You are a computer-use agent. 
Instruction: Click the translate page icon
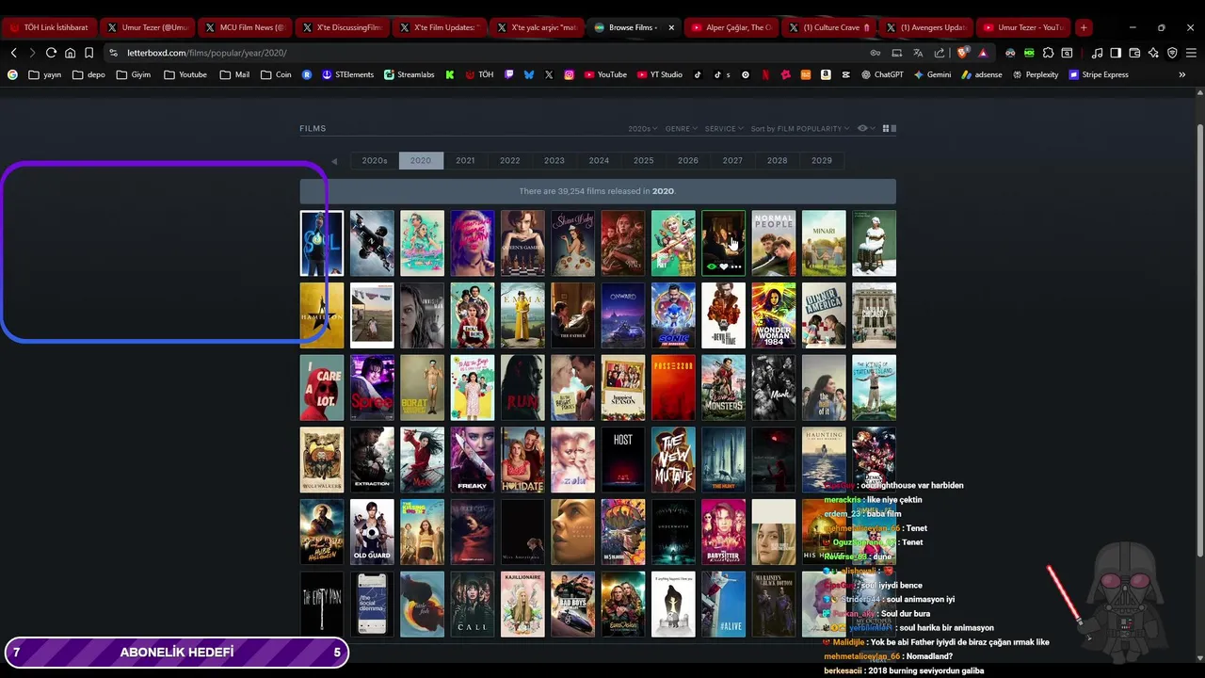[x=918, y=53]
